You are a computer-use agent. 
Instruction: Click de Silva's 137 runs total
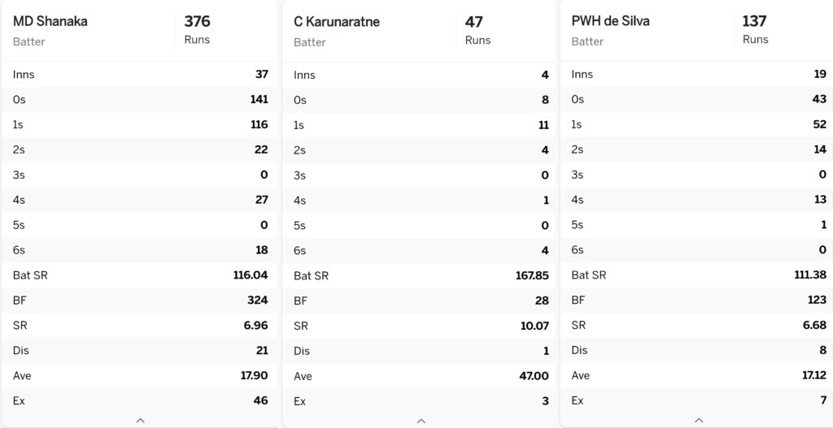(754, 21)
